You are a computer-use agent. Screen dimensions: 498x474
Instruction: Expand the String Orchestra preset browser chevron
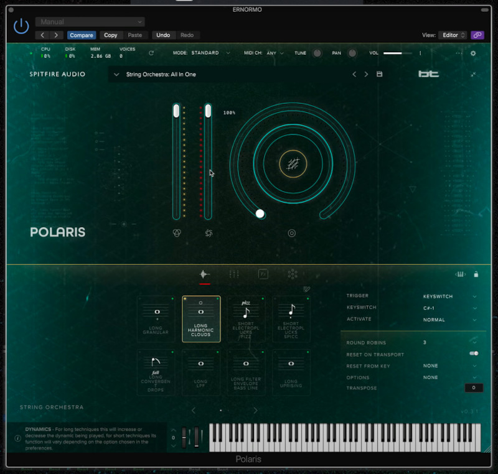coord(116,75)
